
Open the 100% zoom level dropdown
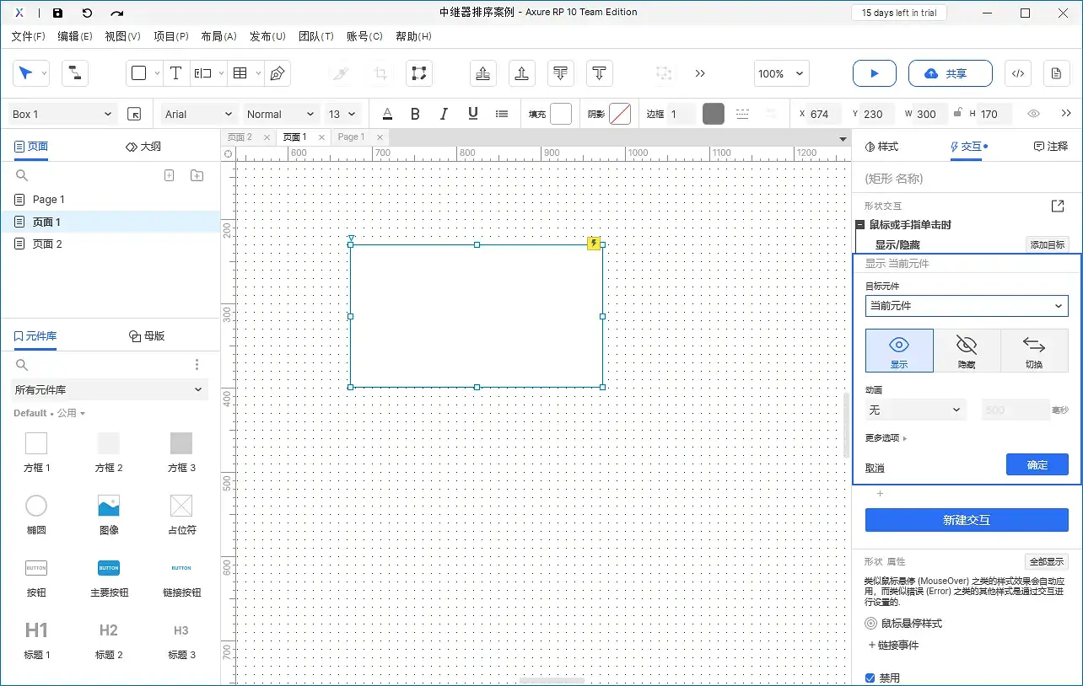[781, 74]
